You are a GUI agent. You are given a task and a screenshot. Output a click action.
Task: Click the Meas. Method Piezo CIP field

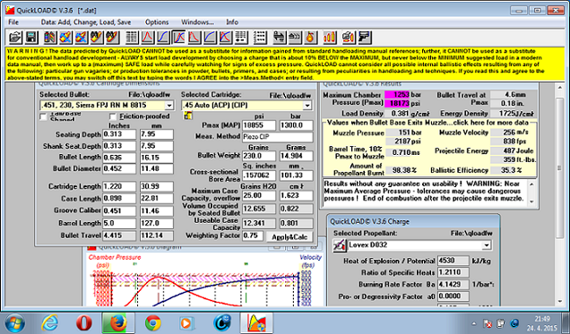click(277, 137)
